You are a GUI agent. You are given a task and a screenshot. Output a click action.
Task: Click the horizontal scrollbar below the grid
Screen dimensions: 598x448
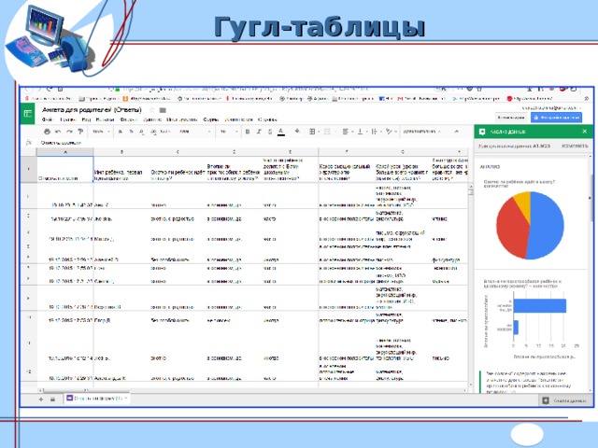251,390
